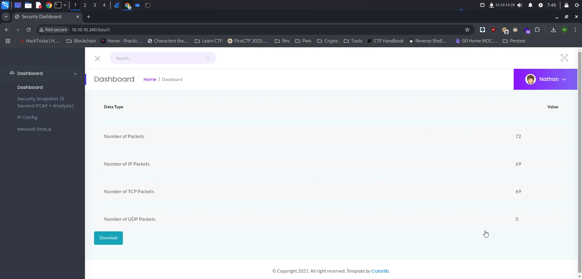The height and width of the screenshot is (279, 582).
Task: Open Security Snapshot PCAP page
Action: tap(45, 102)
